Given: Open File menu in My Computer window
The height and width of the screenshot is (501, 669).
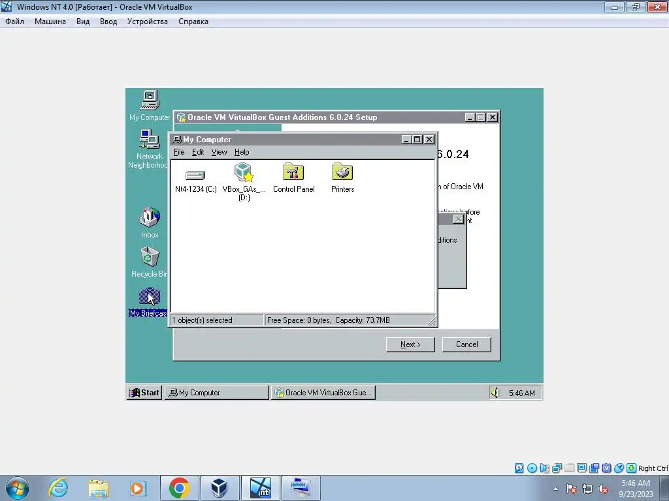Looking at the screenshot, I should (179, 152).
